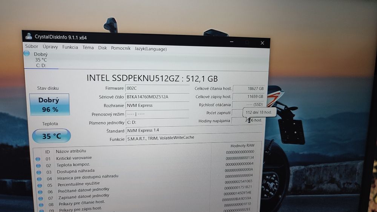Click the Rozhranie field NVM Express
The image size is (377, 212).
(157, 105)
